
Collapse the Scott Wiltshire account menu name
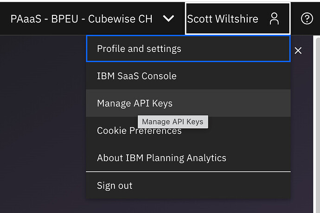(222, 19)
